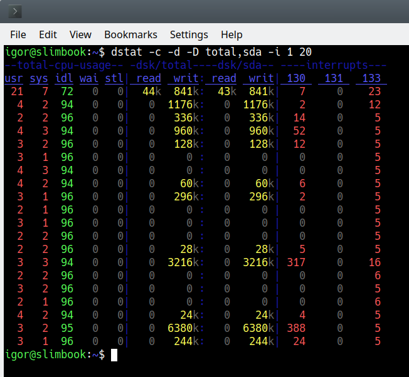This screenshot has height=377, width=409.
Task: Click the interrupt 133 value '23'
Action: pyautogui.click(x=374, y=91)
